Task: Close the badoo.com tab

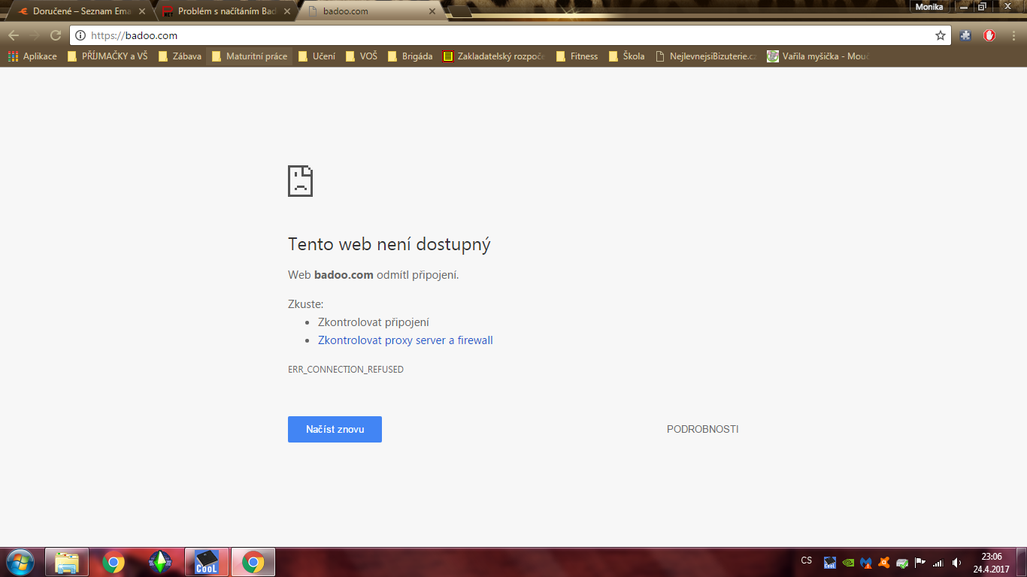Action: click(432, 11)
